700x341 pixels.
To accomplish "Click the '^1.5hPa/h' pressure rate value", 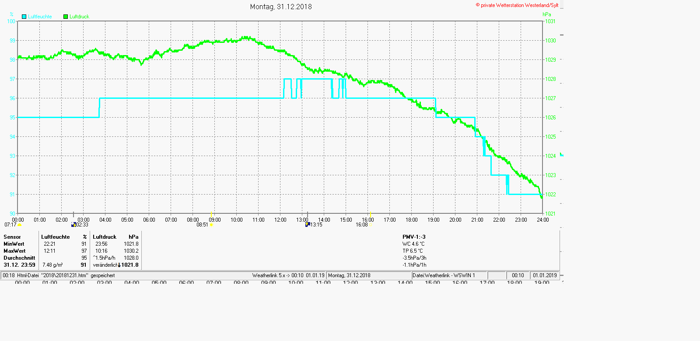I will [x=104, y=258].
